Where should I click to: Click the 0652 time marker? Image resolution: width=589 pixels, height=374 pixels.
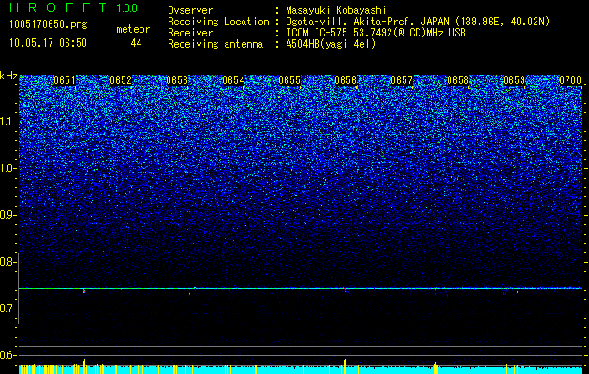tap(121, 80)
